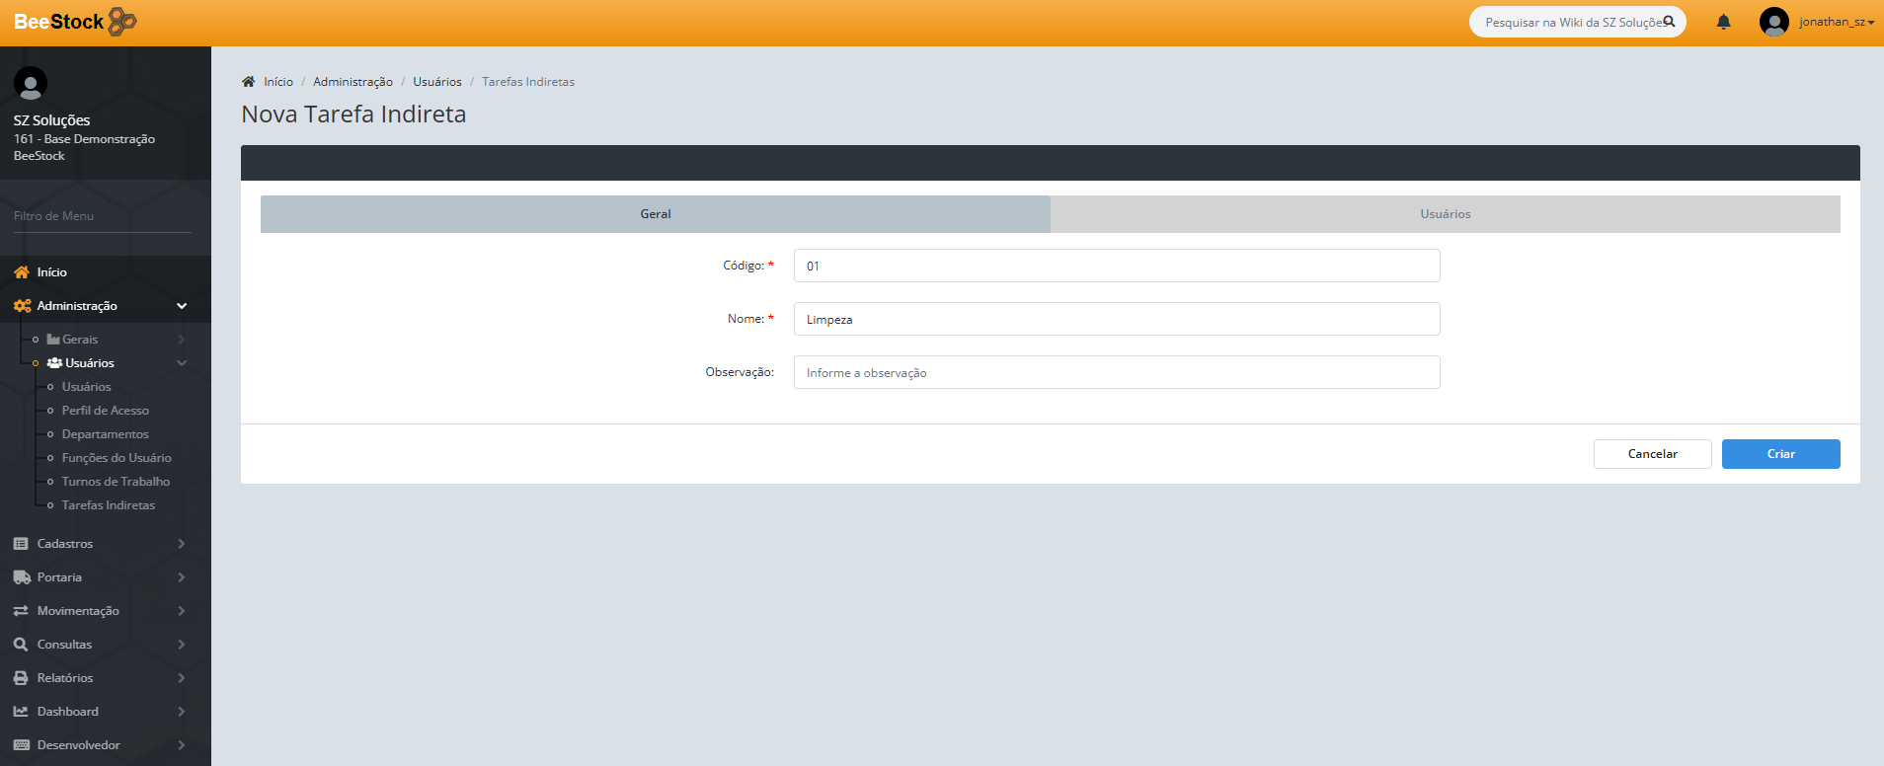The width and height of the screenshot is (1884, 766).
Task: Open Tarefas Indiretas in sidebar
Action: tap(109, 505)
